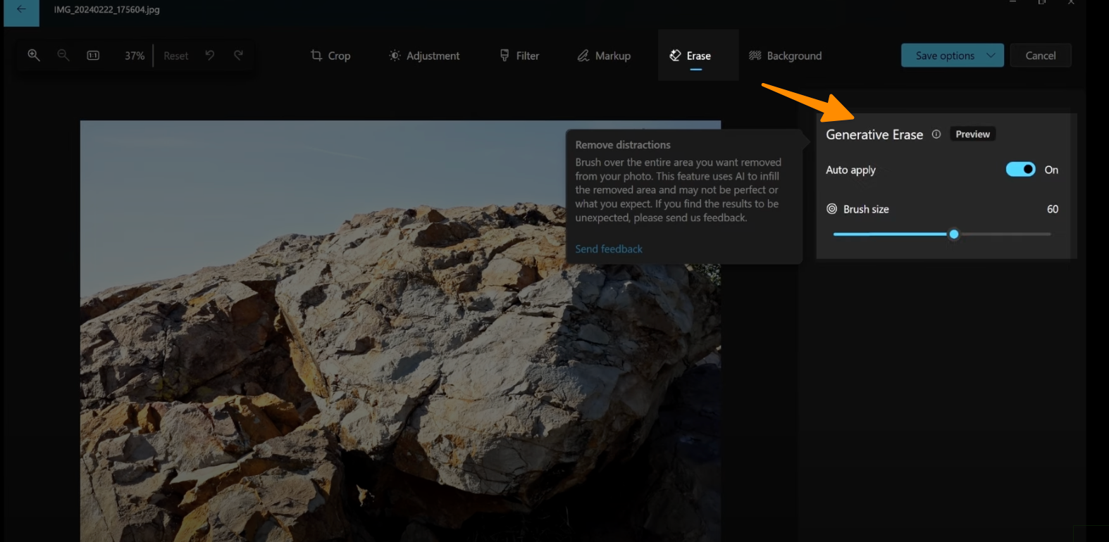Zoom out with the magnifier minus icon

63,55
